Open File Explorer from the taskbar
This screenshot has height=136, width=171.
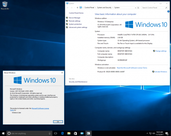click(x=69, y=133)
